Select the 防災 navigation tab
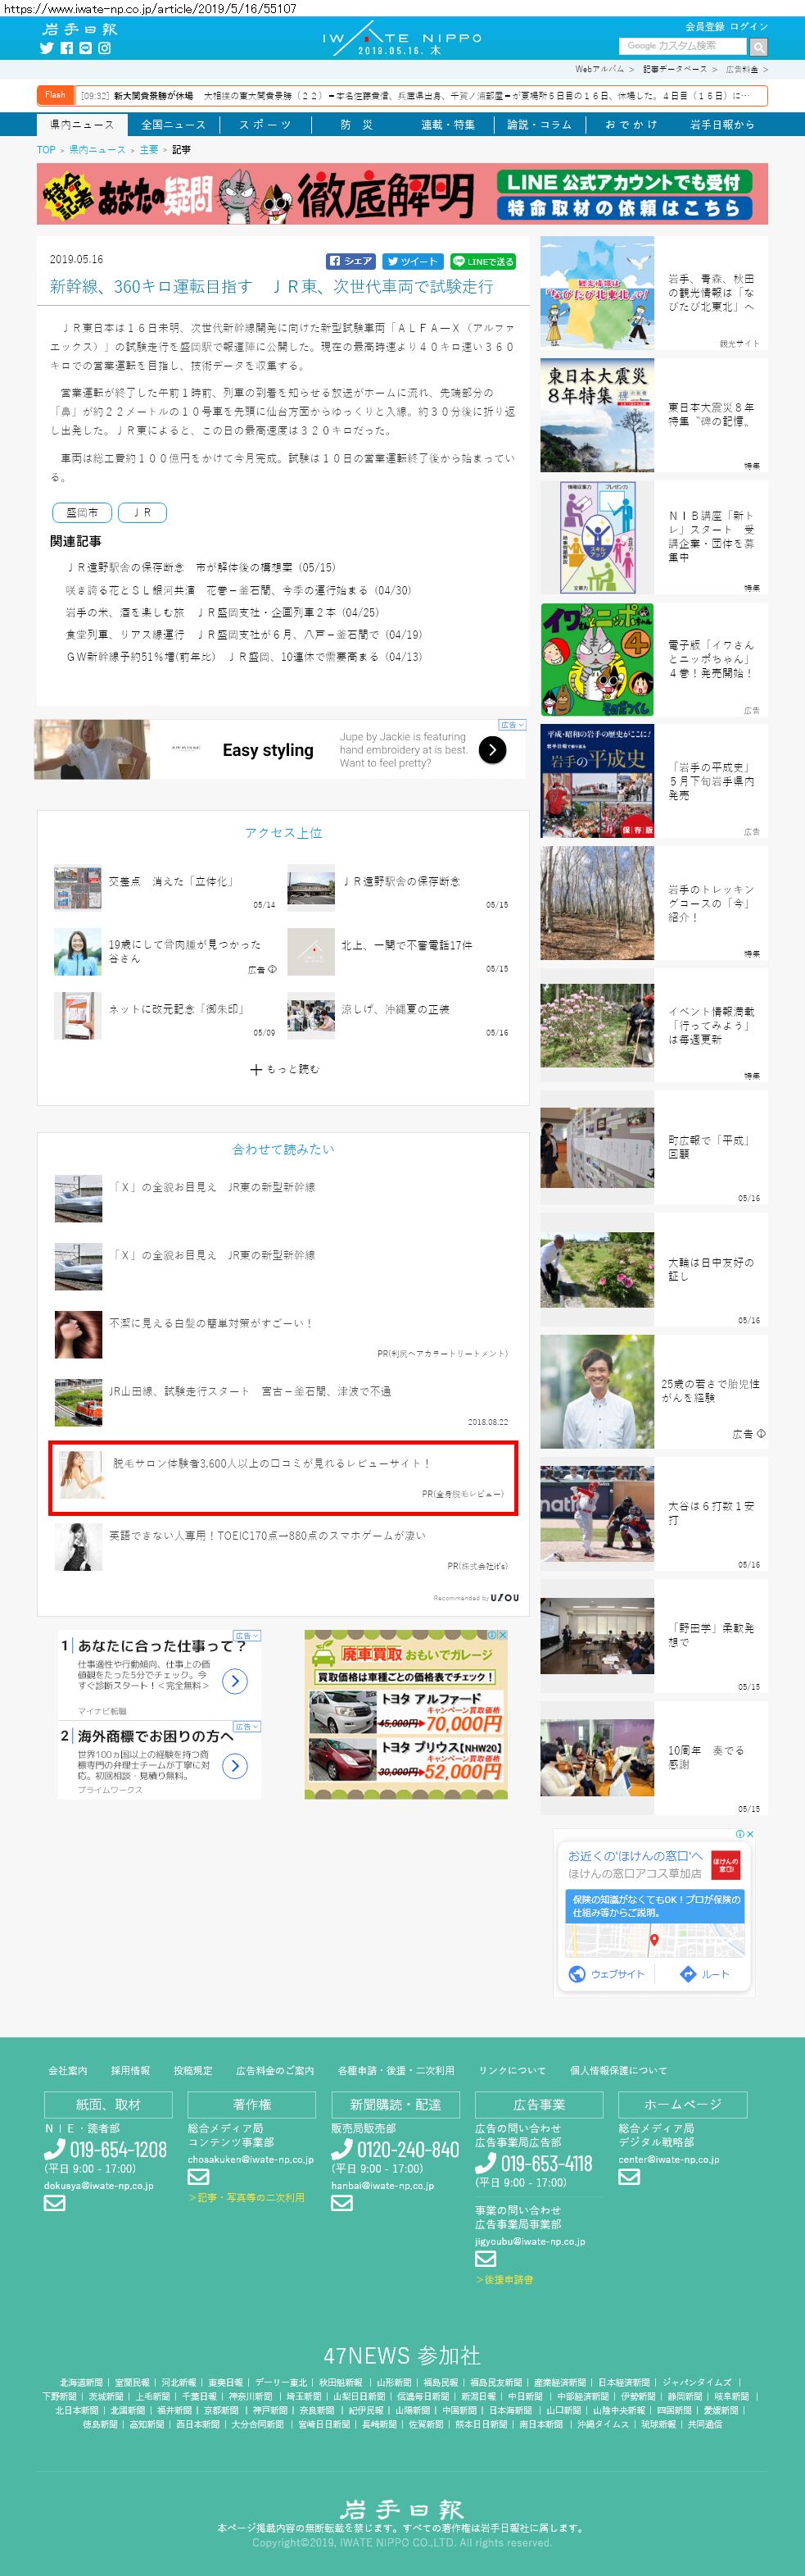805x2576 pixels. click(356, 125)
